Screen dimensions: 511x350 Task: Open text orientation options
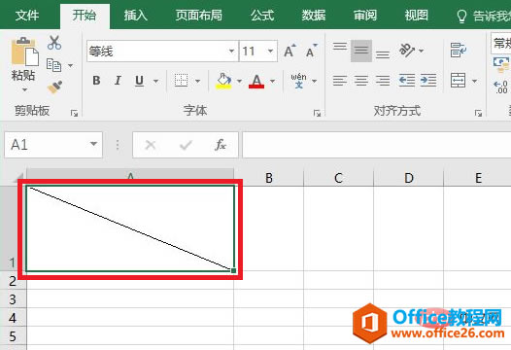pos(407,51)
